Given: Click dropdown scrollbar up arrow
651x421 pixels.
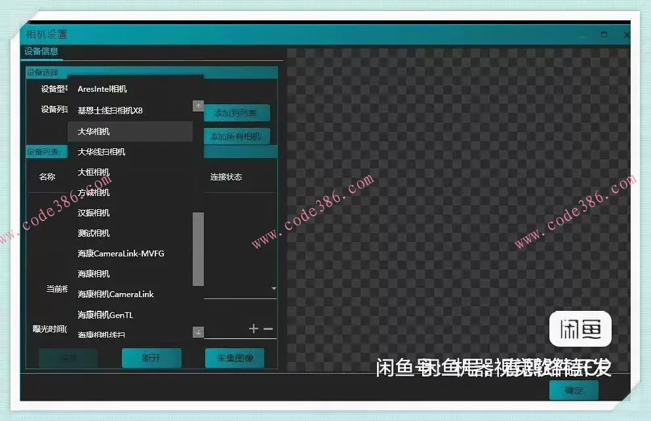Looking at the screenshot, I should point(199,106).
